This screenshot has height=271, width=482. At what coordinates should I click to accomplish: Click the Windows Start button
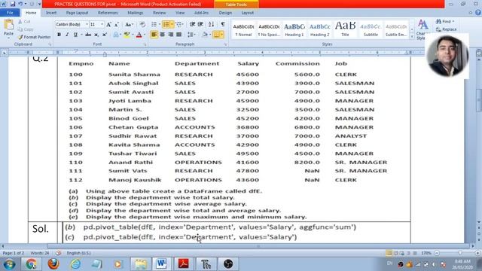tap(9, 264)
